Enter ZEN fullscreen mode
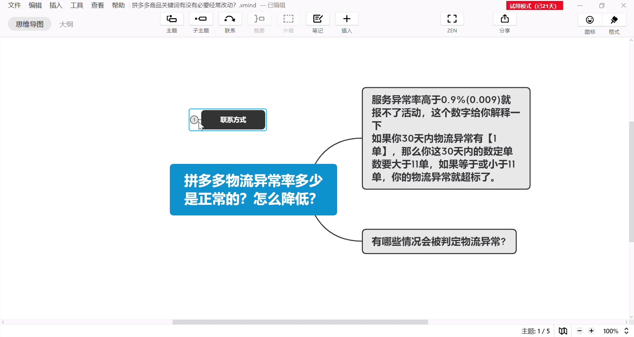The height and width of the screenshot is (337, 634). pyautogui.click(x=452, y=19)
